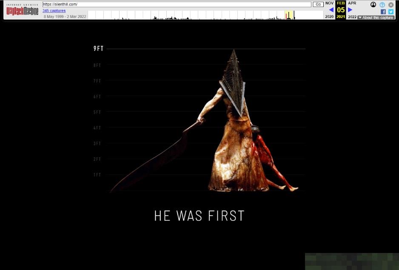Open the Wayback Machine logo homepage
This screenshot has width=399, height=270.
tap(23, 10)
